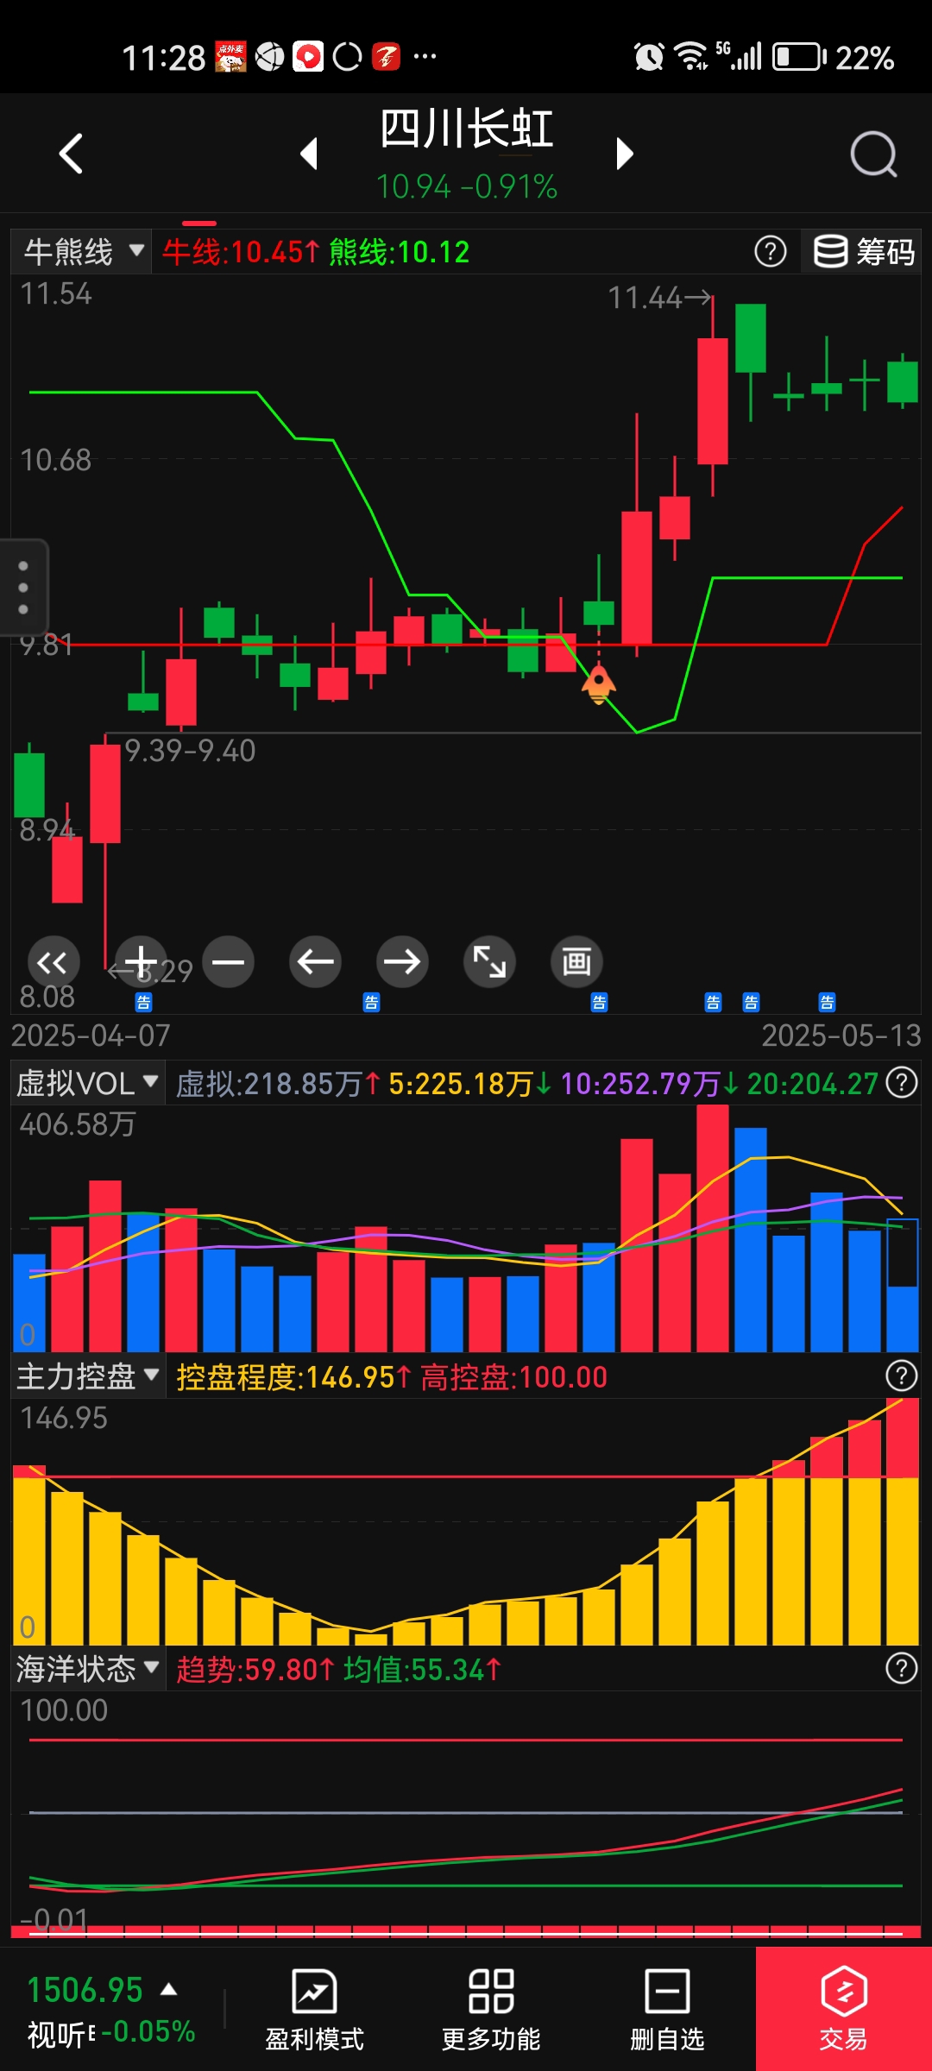
Task: Tap the 高控盘:100.00 value
Action: tap(513, 1377)
